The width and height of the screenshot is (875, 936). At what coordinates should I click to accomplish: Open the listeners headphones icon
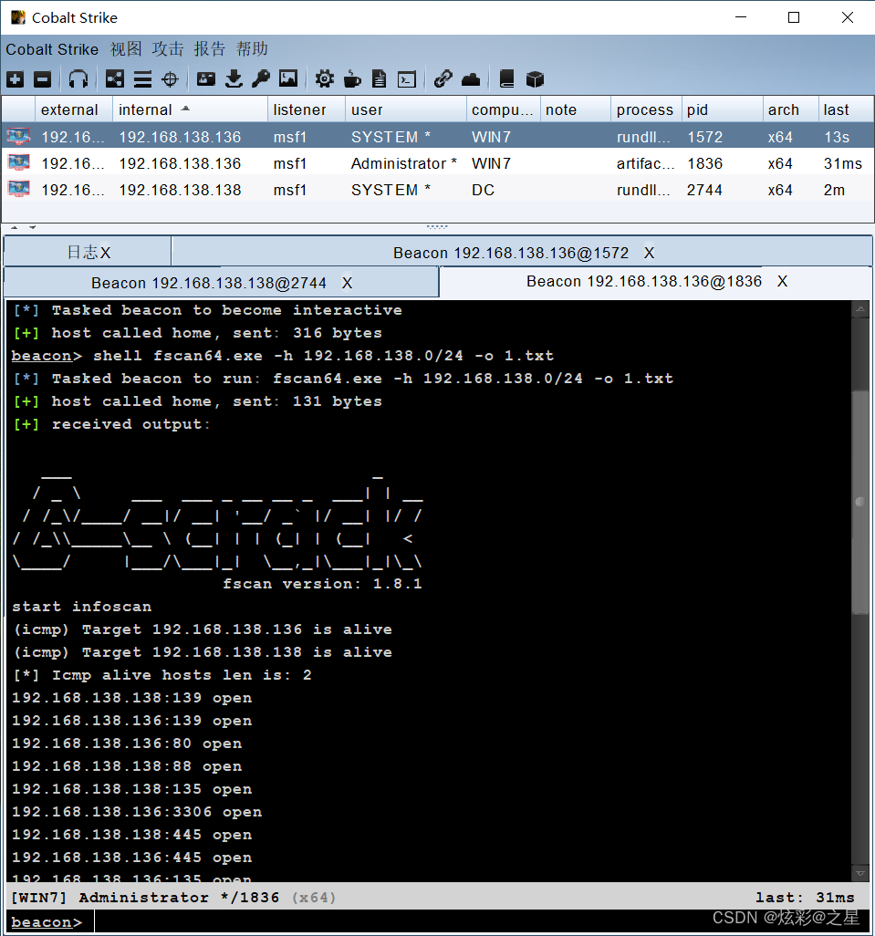coord(78,78)
